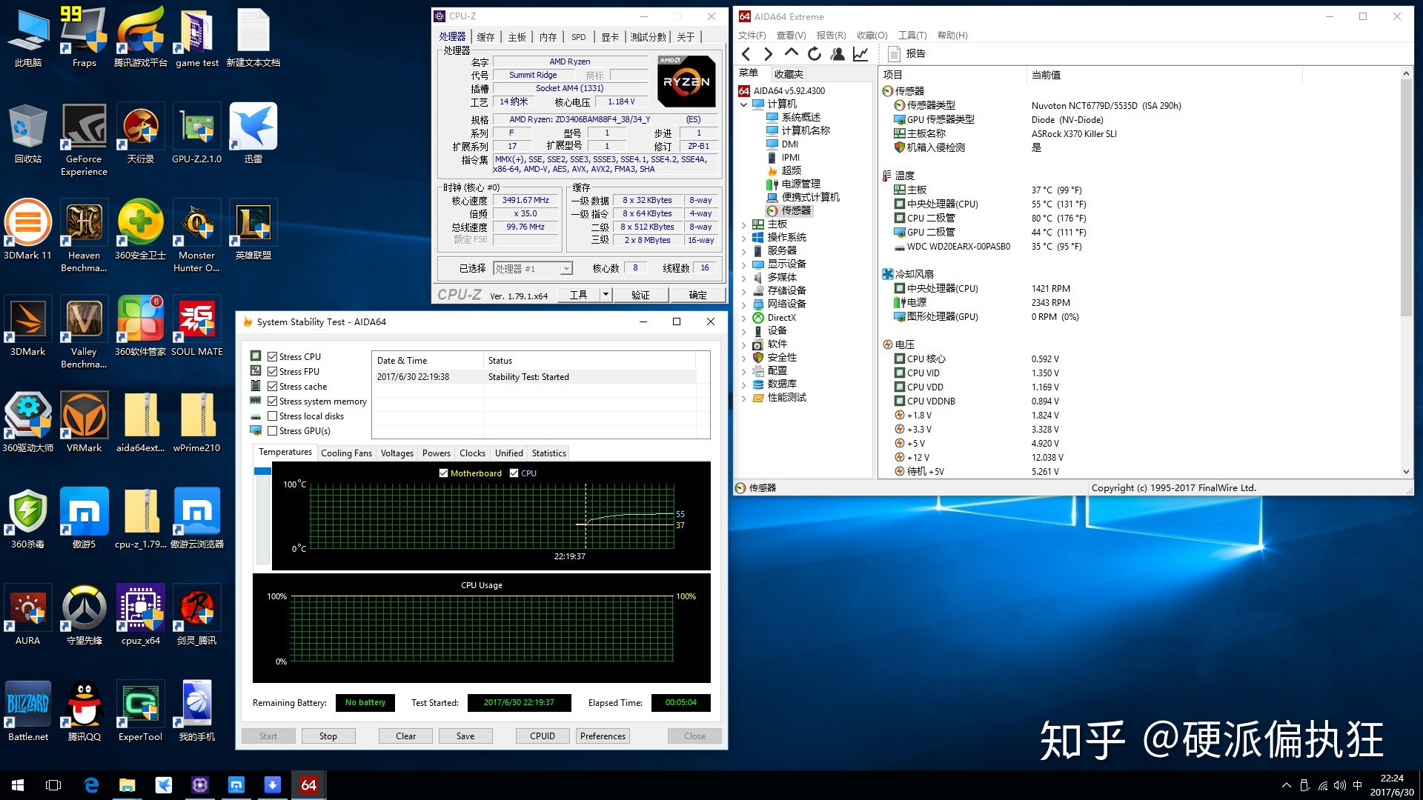Switch to 收藏夹 favorites panel tab
Viewport: 1423px width, 800px height.
point(789,74)
